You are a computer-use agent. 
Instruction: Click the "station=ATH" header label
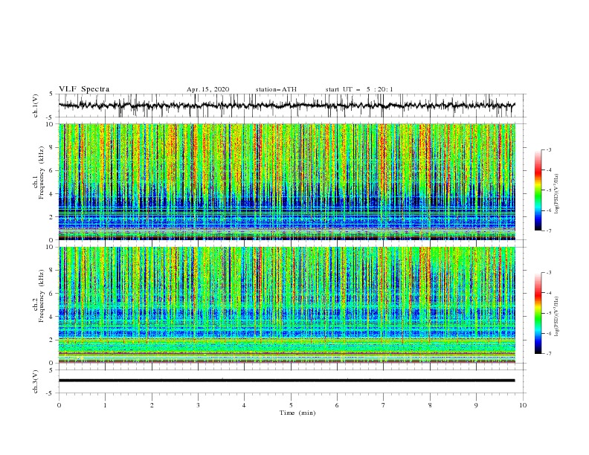(276, 89)
